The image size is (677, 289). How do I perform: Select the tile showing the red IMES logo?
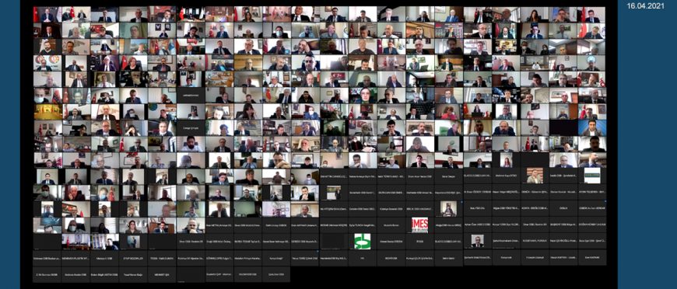pos(419,225)
